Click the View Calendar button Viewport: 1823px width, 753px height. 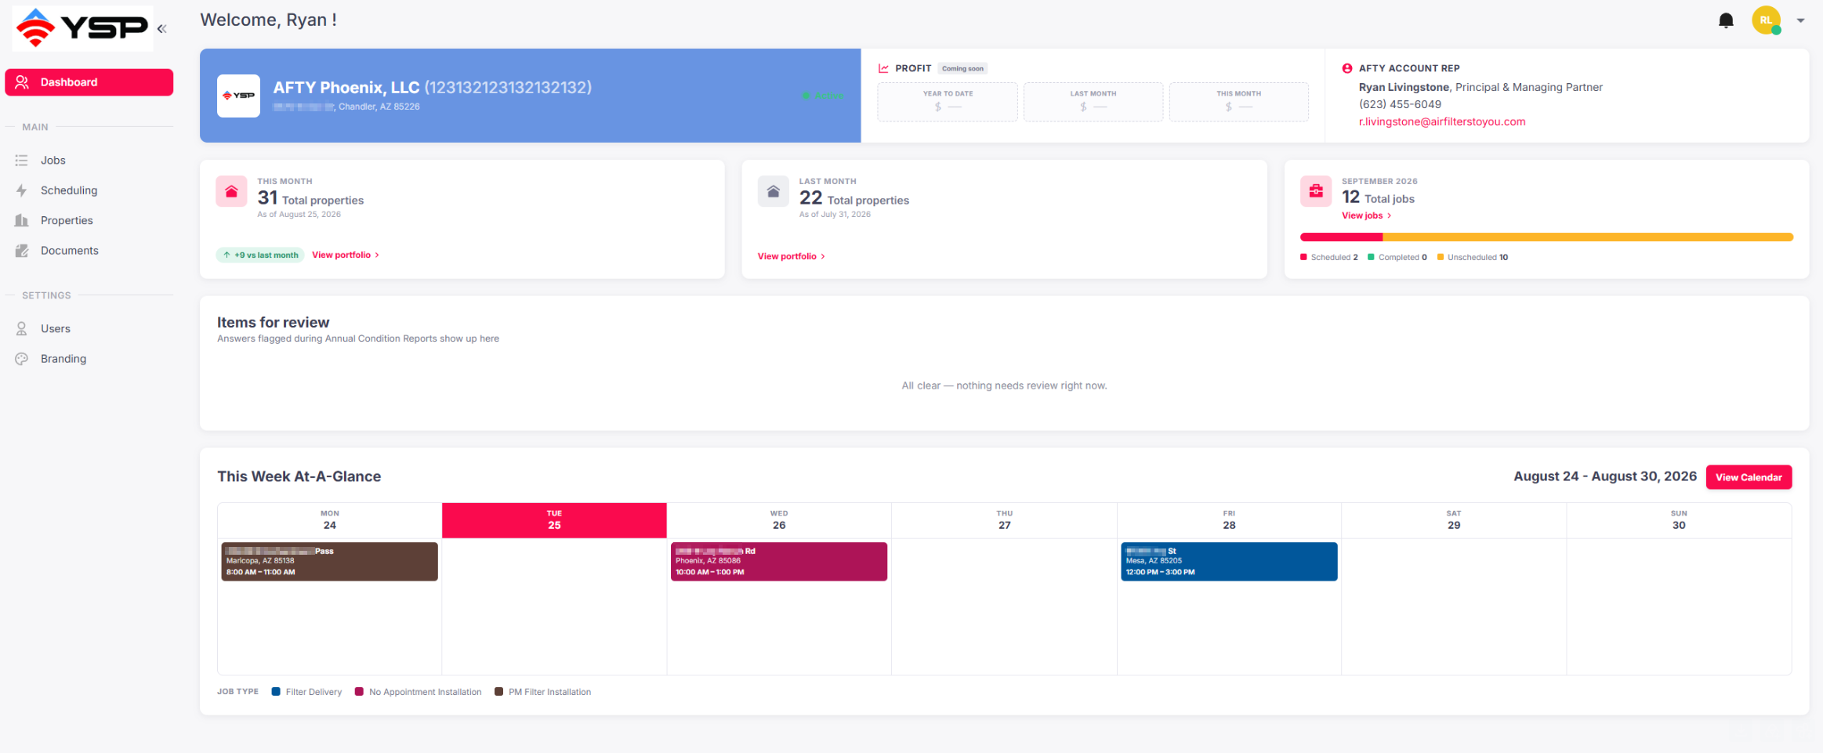click(1749, 477)
